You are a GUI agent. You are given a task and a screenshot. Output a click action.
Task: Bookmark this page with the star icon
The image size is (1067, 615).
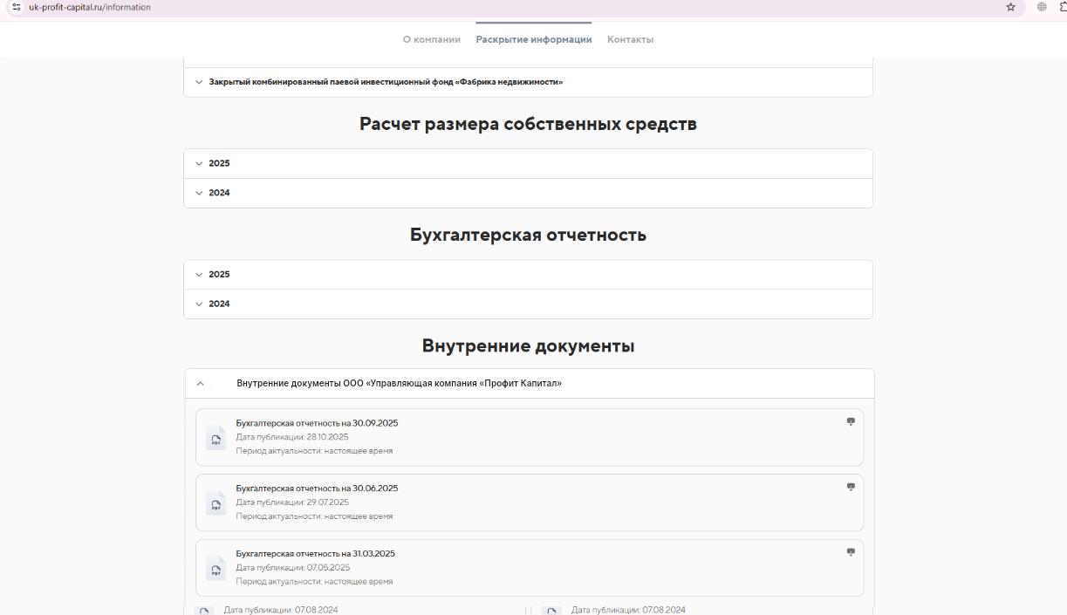pyautogui.click(x=1010, y=7)
